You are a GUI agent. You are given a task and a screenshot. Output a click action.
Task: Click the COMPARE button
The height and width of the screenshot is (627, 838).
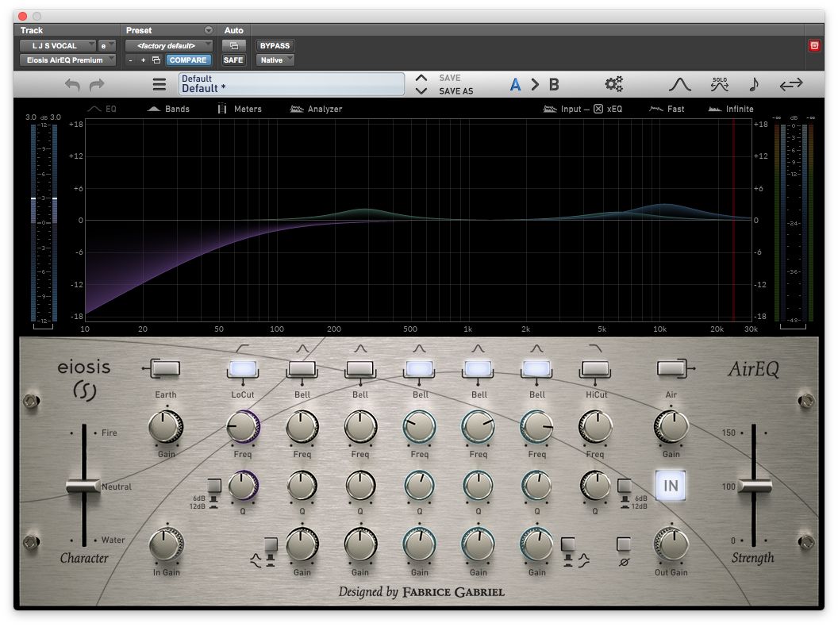pos(188,60)
